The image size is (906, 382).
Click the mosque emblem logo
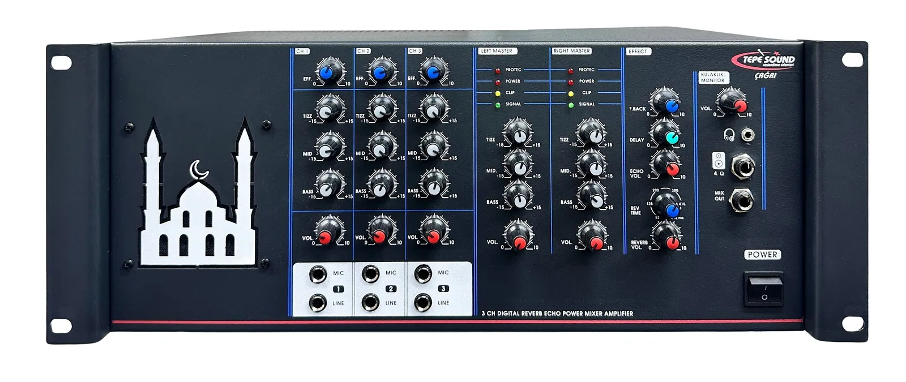pos(198,191)
